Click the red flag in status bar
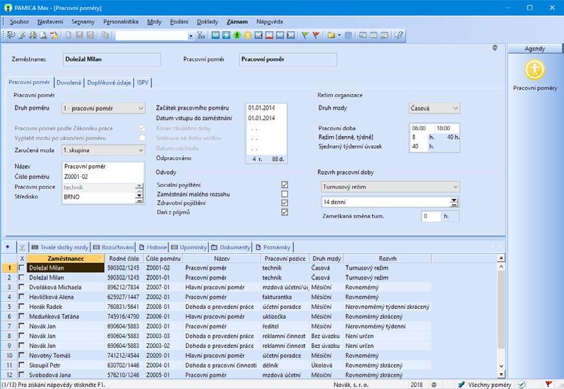 click(x=548, y=384)
